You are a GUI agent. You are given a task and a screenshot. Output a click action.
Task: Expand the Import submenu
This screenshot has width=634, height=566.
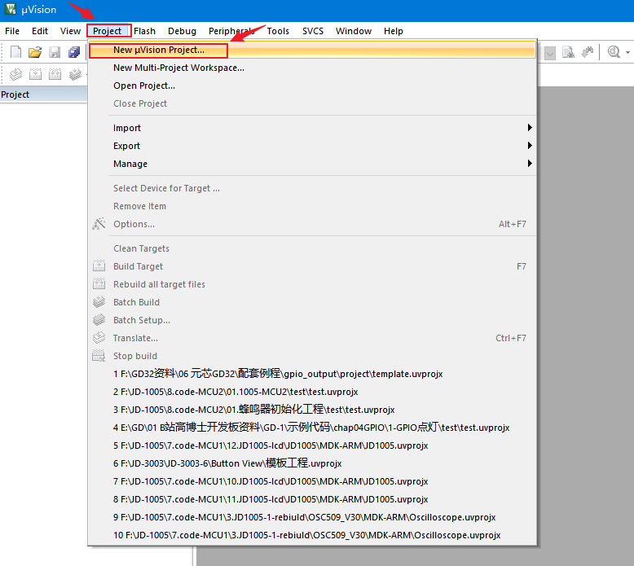click(x=312, y=128)
